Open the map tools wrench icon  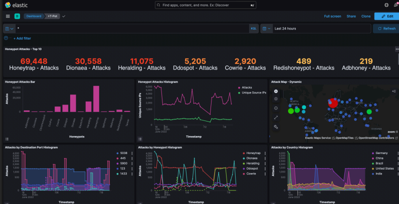click(x=276, y=126)
